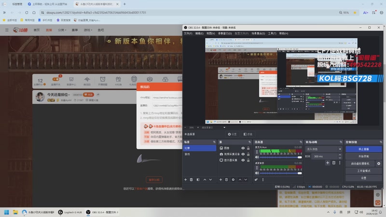The width and height of the screenshot is (386, 217).
Task: Open source properties gear in Sources toolbar
Action: (x=233, y=179)
